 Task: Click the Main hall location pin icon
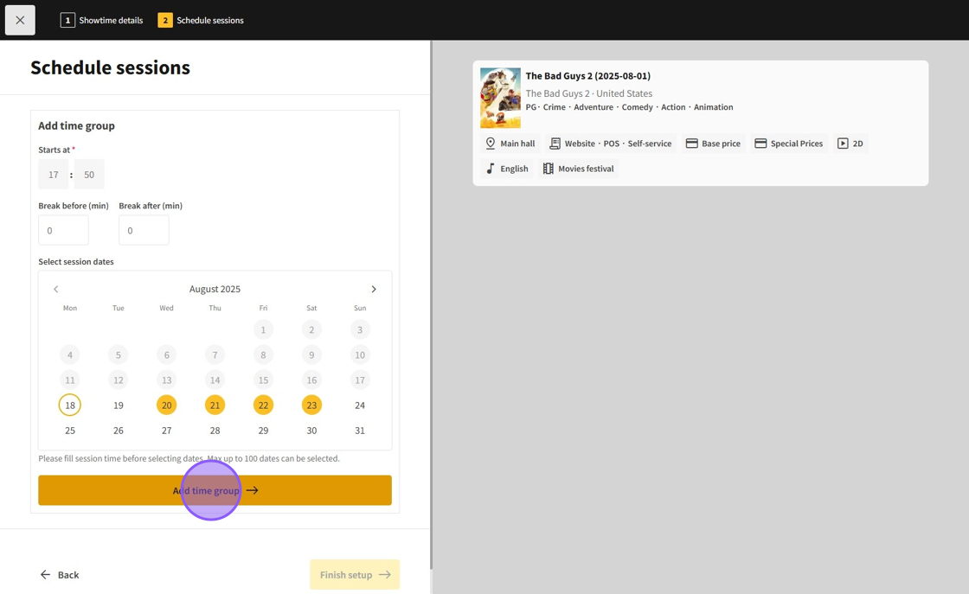(x=491, y=144)
